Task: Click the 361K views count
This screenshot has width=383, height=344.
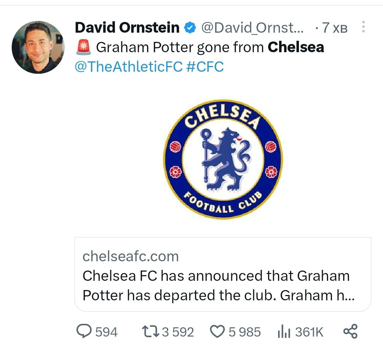Action: [309, 332]
